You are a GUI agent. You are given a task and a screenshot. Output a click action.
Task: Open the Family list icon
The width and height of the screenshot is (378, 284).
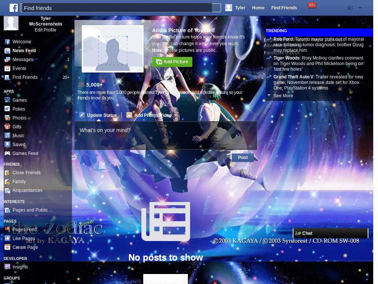[x=7, y=182]
